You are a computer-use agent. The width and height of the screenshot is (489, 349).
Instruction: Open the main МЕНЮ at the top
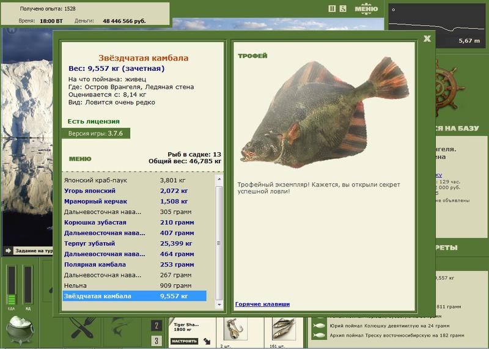coord(366,9)
